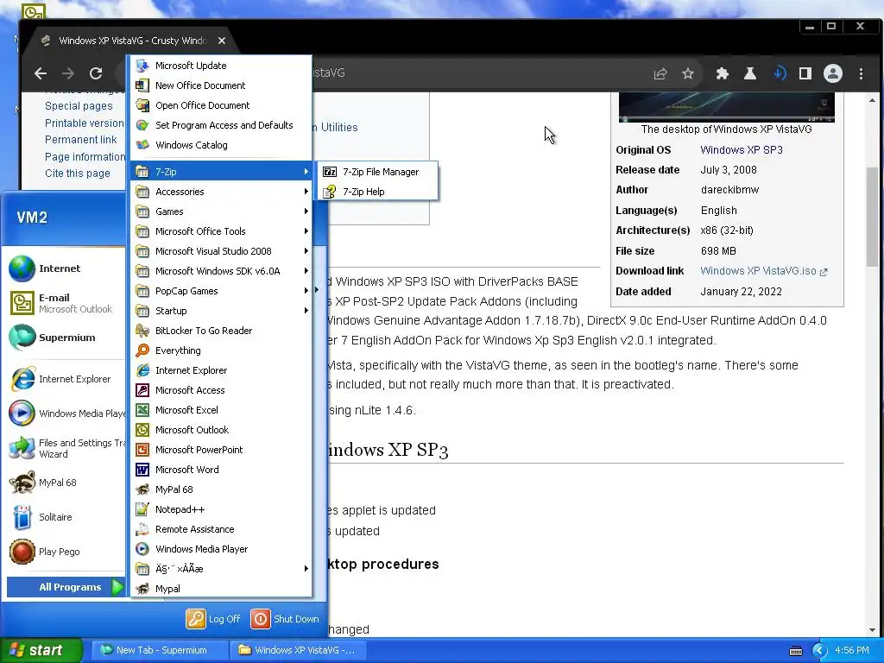This screenshot has width=884, height=663.
Task: Select Internet pinned start menu item
Action: [x=66, y=268]
